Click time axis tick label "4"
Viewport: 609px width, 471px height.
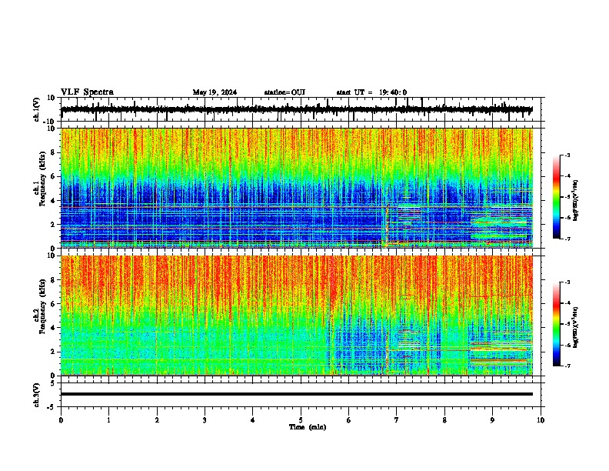253,420
